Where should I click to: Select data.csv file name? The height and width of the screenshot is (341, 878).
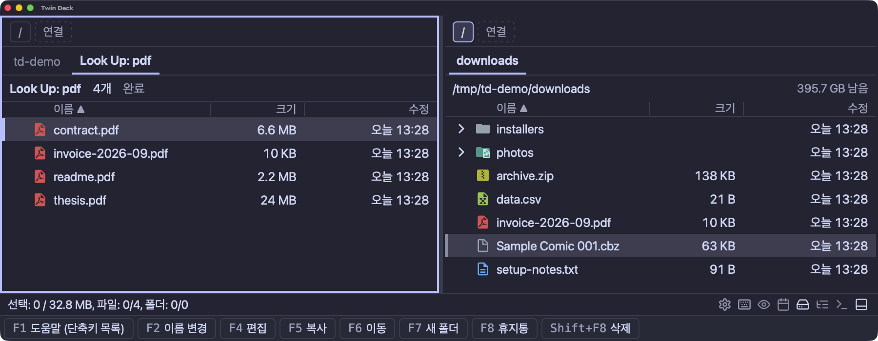tap(519, 199)
